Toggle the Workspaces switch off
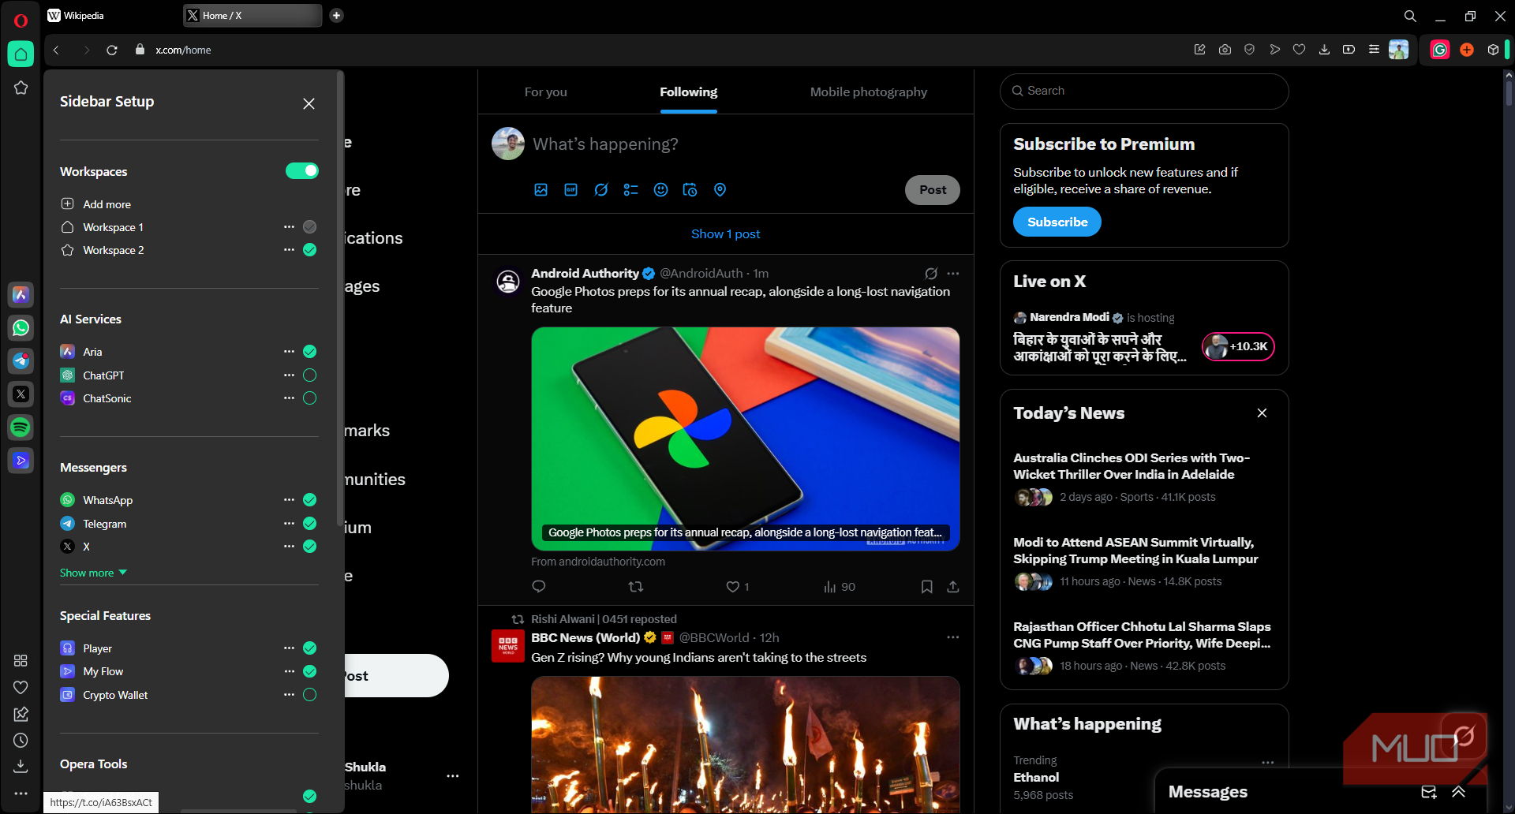This screenshot has width=1515, height=814. (301, 170)
